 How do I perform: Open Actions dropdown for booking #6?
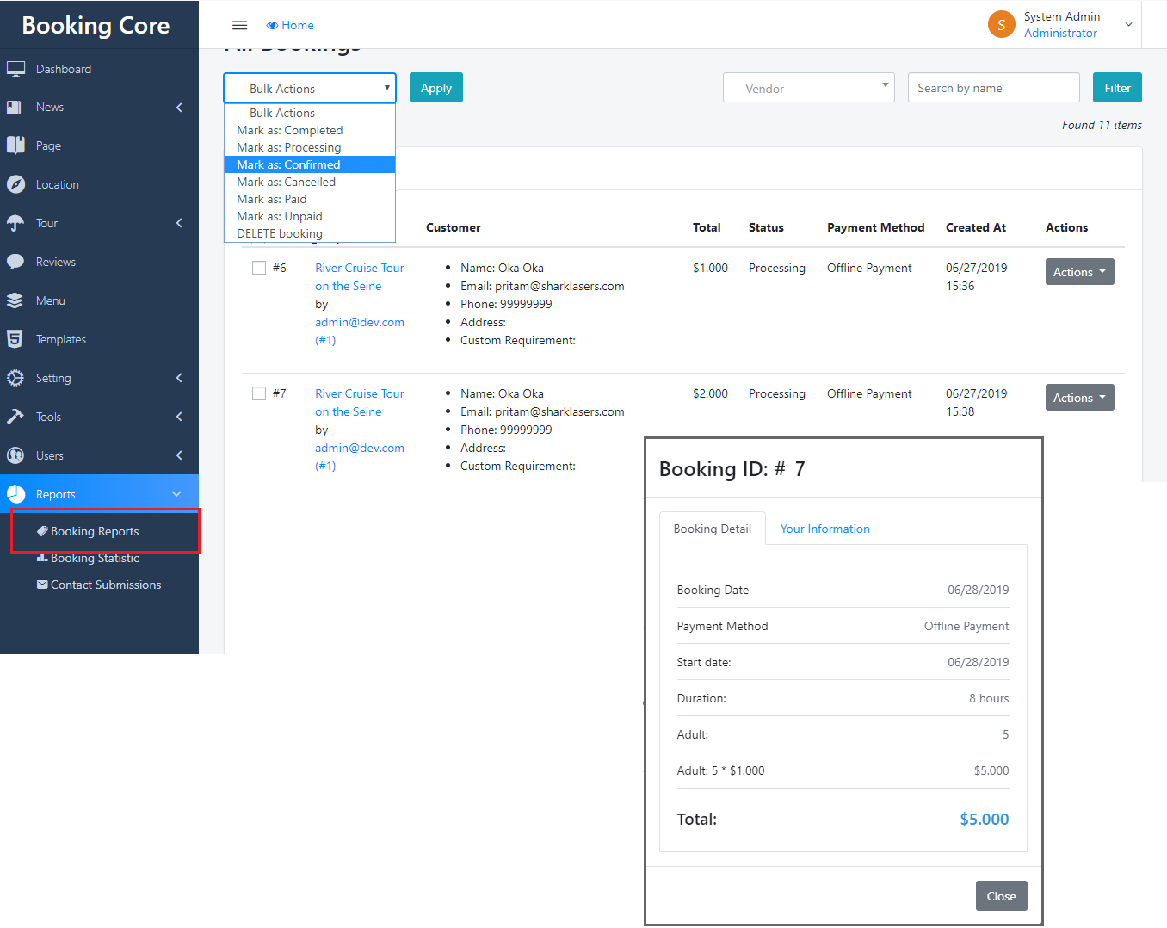pyautogui.click(x=1079, y=272)
